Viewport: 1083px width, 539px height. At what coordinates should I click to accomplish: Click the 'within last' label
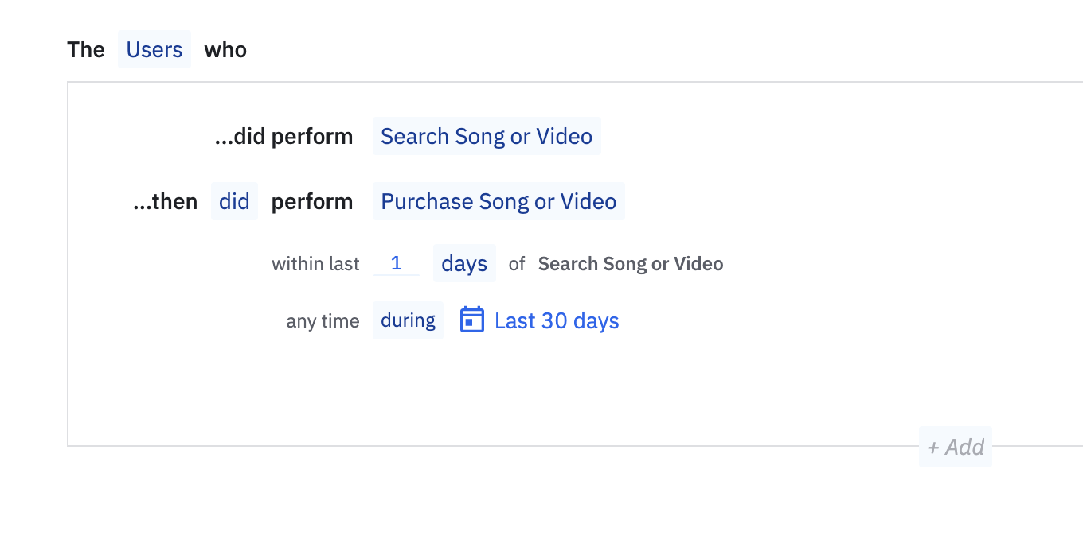pyautogui.click(x=315, y=264)
